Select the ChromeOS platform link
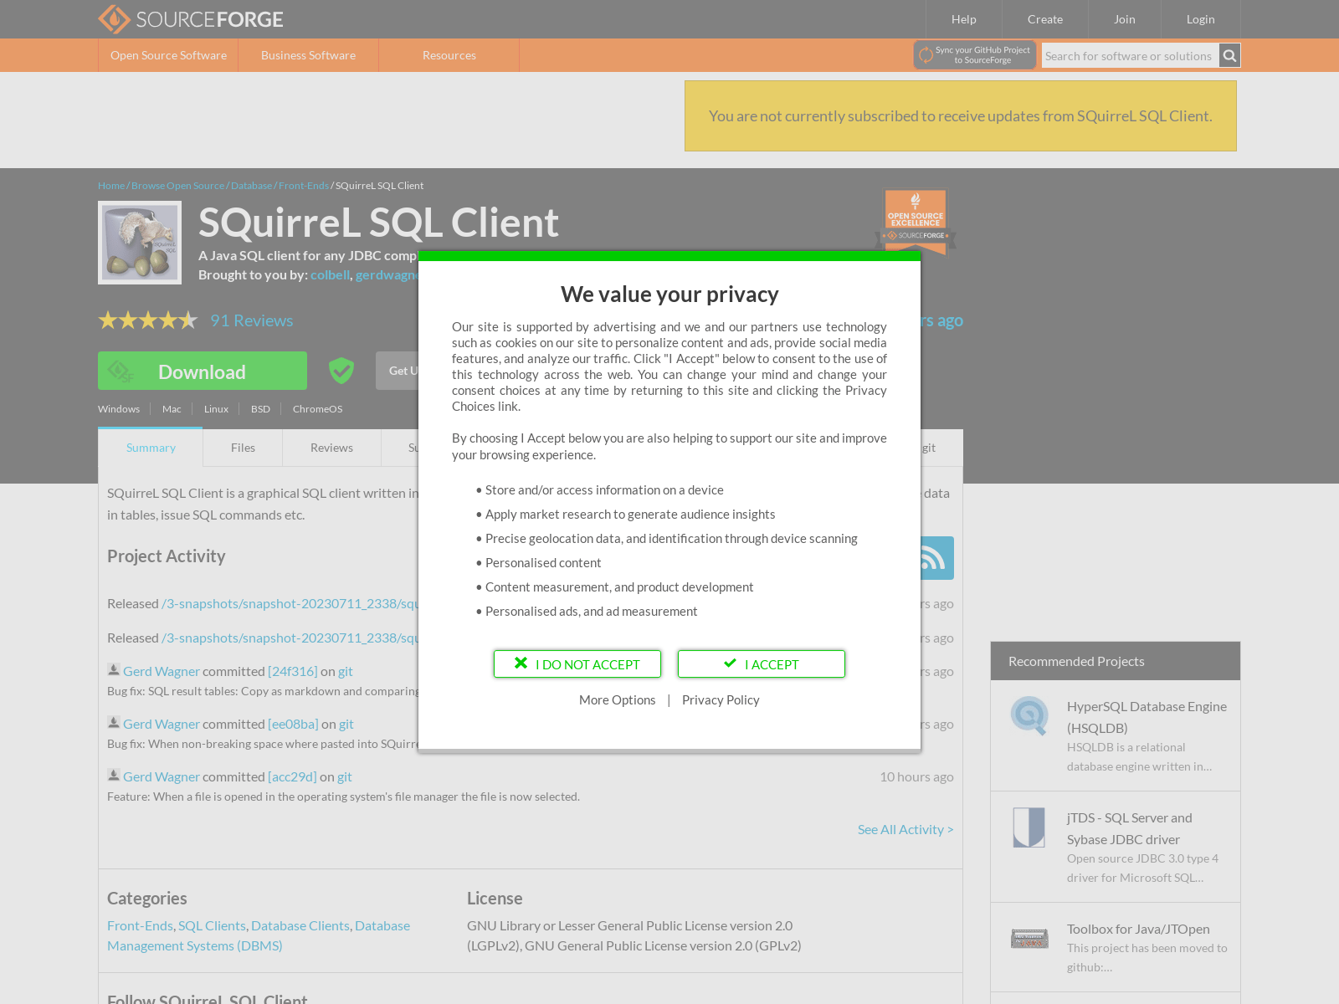 click(317, 409)
